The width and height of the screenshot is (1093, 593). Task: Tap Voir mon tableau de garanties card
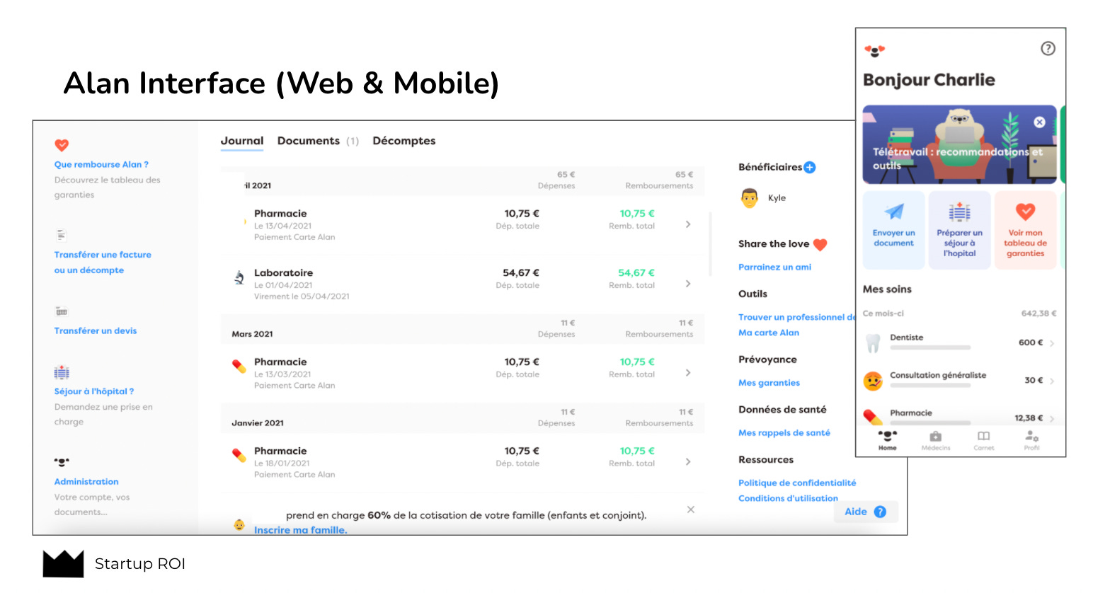pyautogui.click(x=1025, y=230)
